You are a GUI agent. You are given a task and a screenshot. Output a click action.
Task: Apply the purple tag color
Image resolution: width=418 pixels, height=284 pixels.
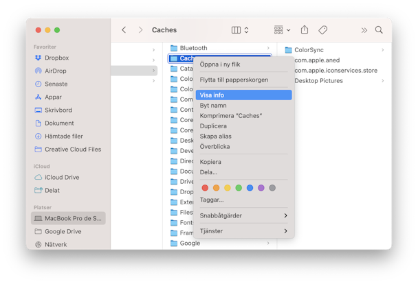(261, 188)
